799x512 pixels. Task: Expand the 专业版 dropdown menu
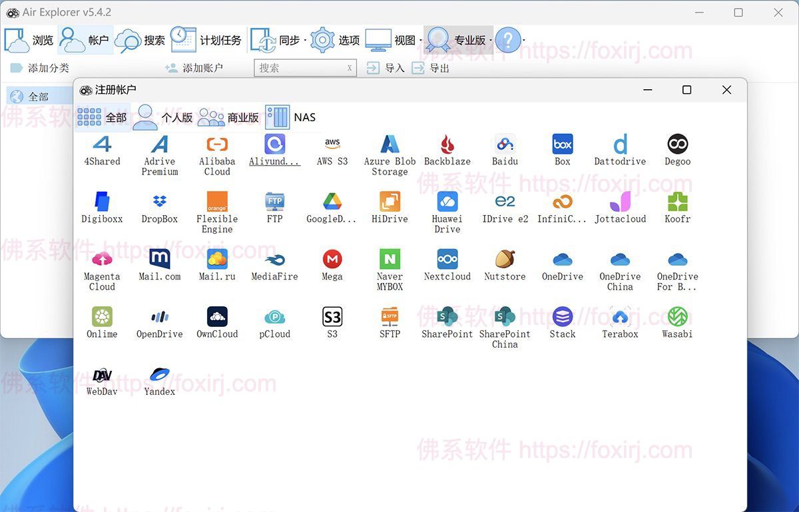(491, 40)
